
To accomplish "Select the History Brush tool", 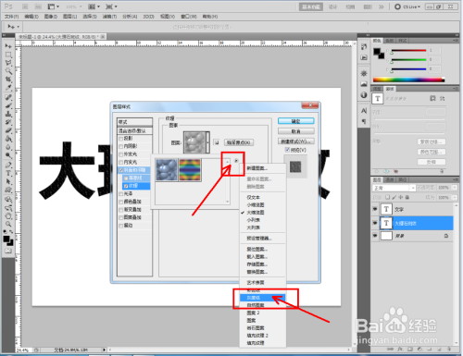I will pos(8,122).
